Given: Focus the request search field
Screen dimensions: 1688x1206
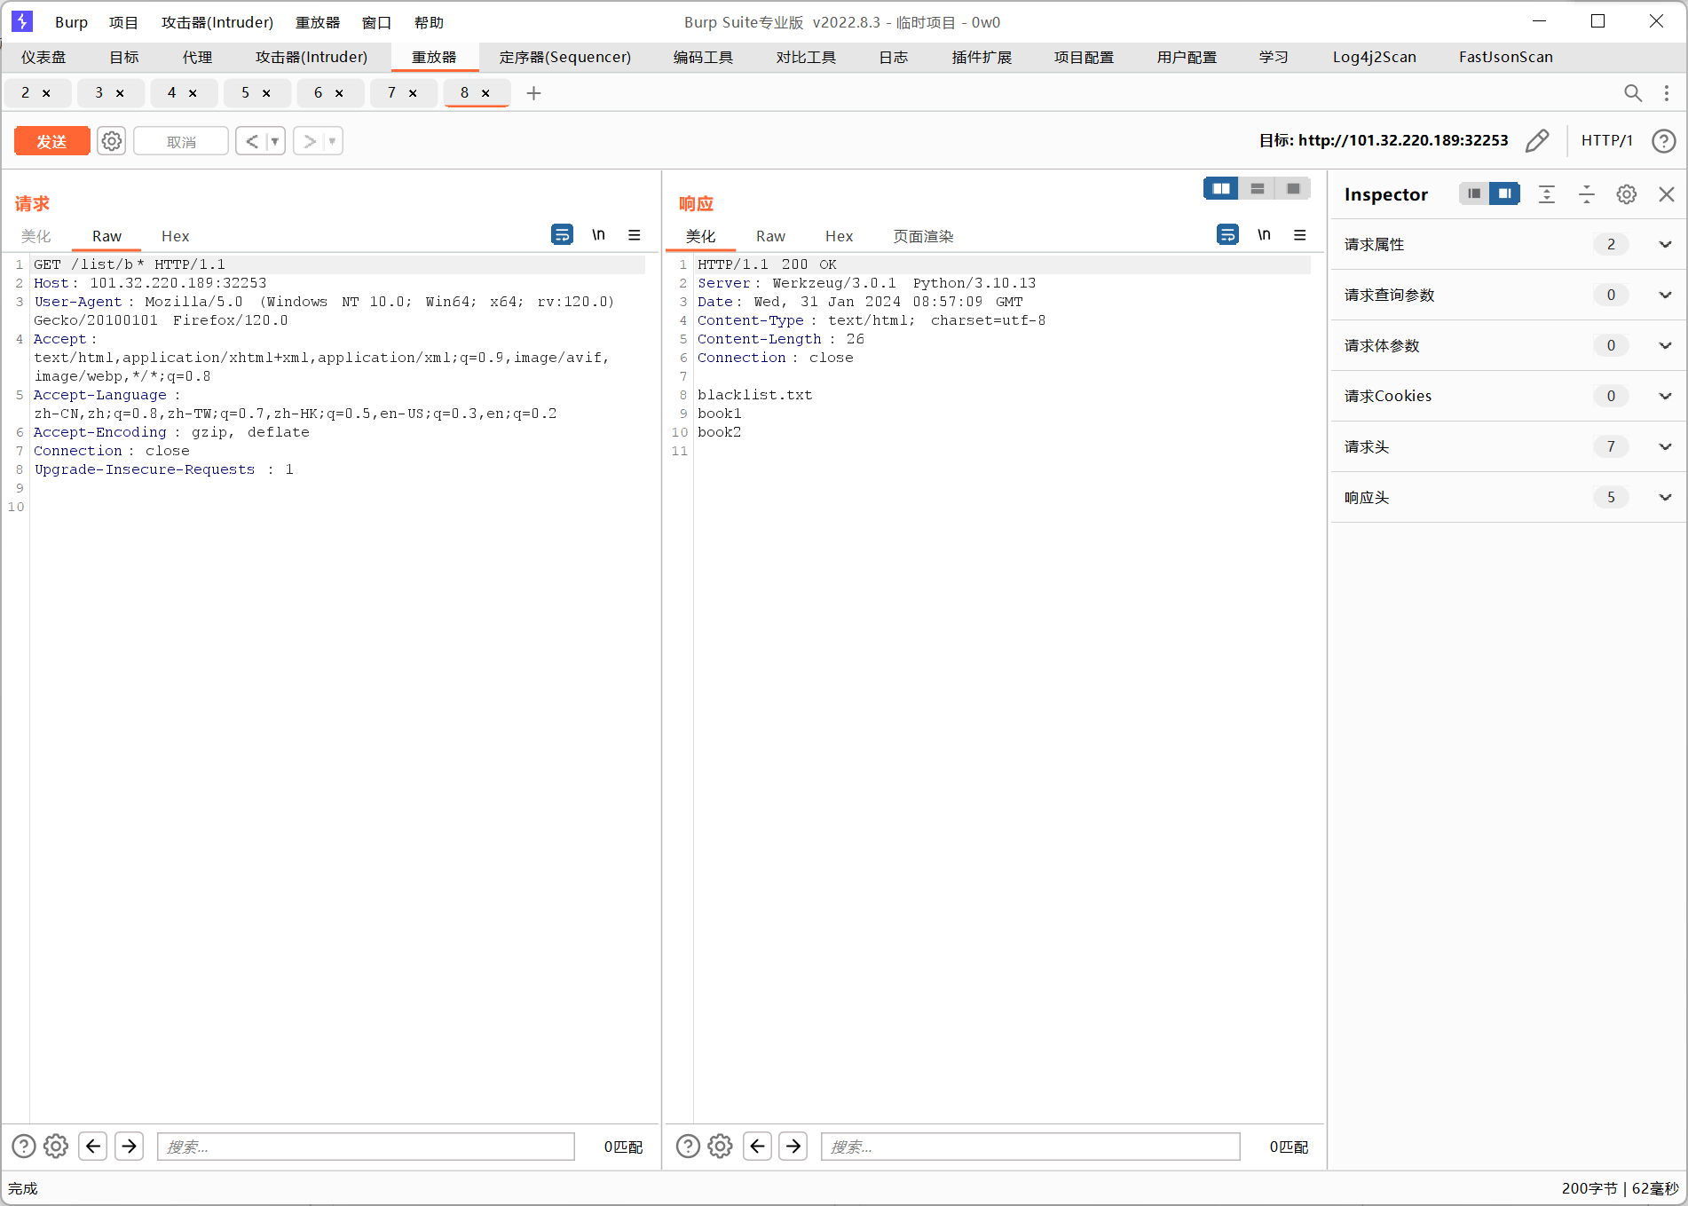Looking at the screenshot, I should (366, 1147).
